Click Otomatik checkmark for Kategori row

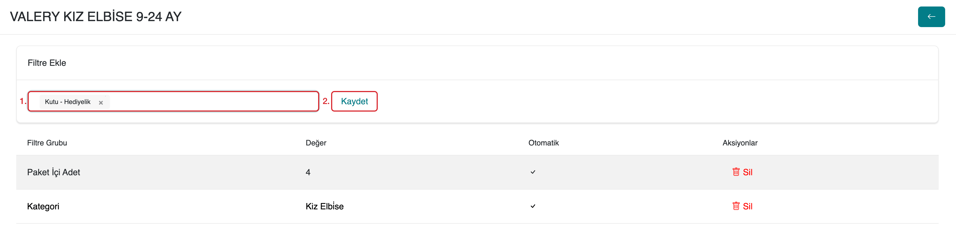tap(532, 206)
